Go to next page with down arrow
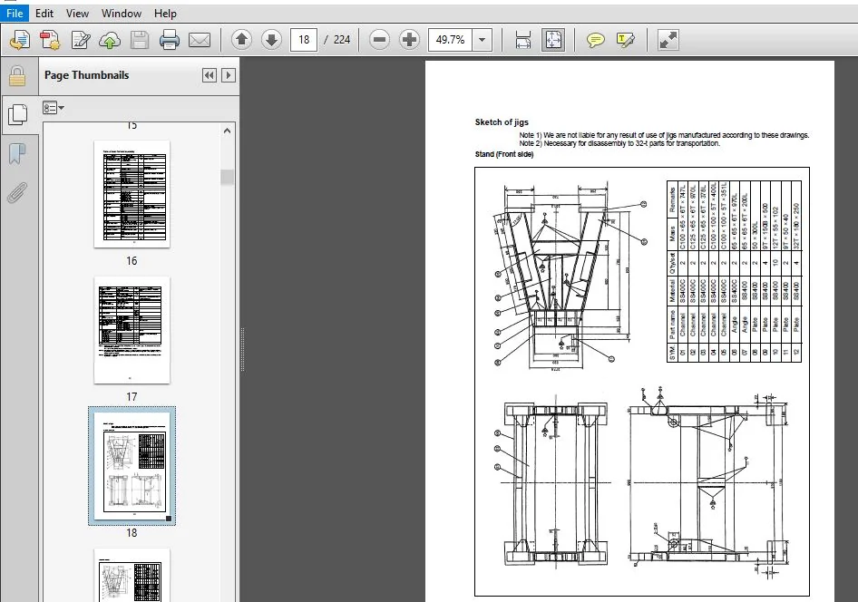 pos(271,39)
